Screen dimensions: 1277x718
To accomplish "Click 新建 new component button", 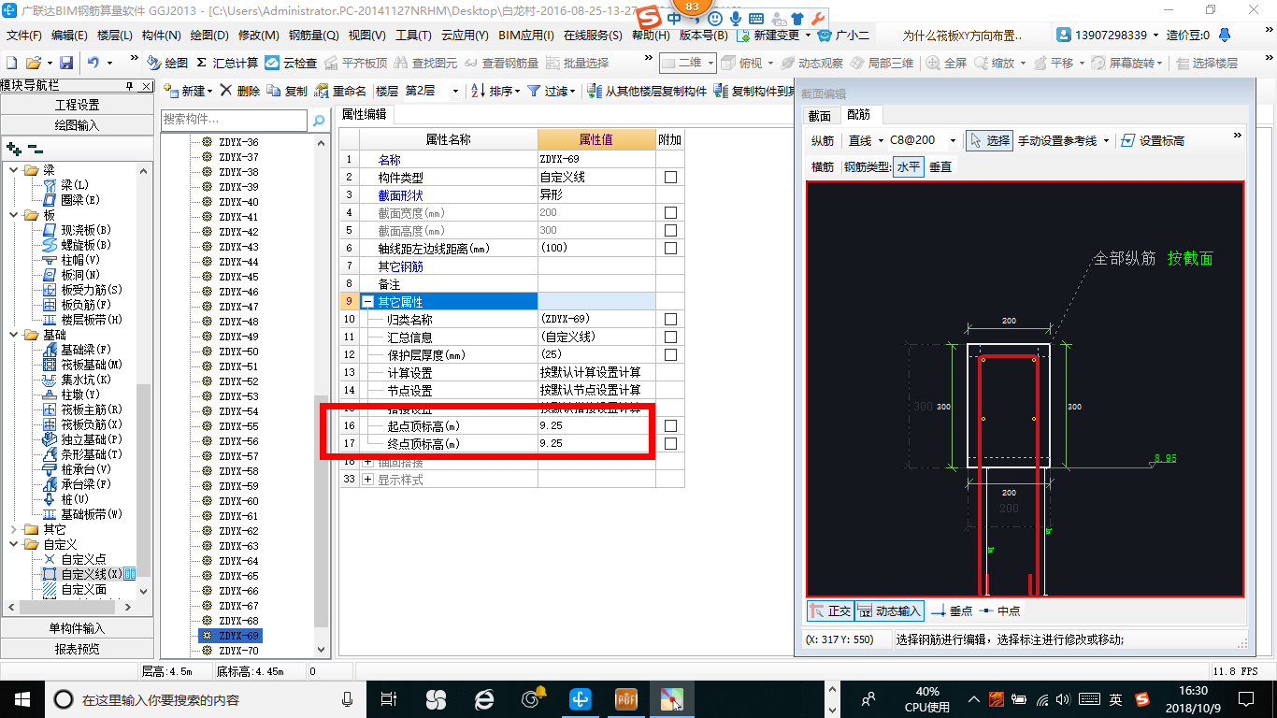I will (x=189, y=91).
